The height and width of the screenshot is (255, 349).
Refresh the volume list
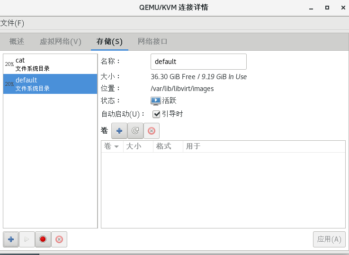(135, 131)
